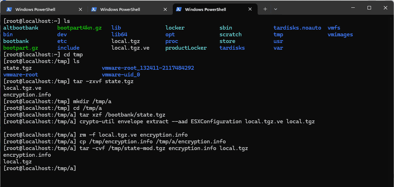Close the second Windows PowerShell tab

click(166, 10)
